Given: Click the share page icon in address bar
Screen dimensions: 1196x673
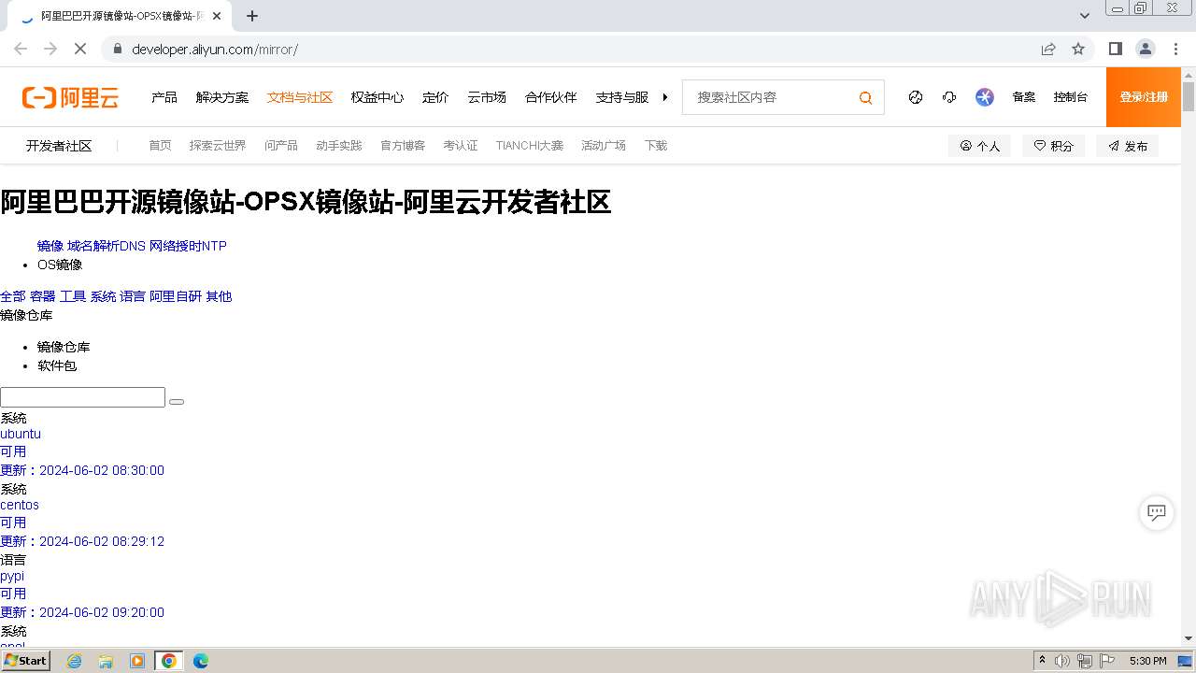Looking at the screenshot, I should click(1048, 49).
